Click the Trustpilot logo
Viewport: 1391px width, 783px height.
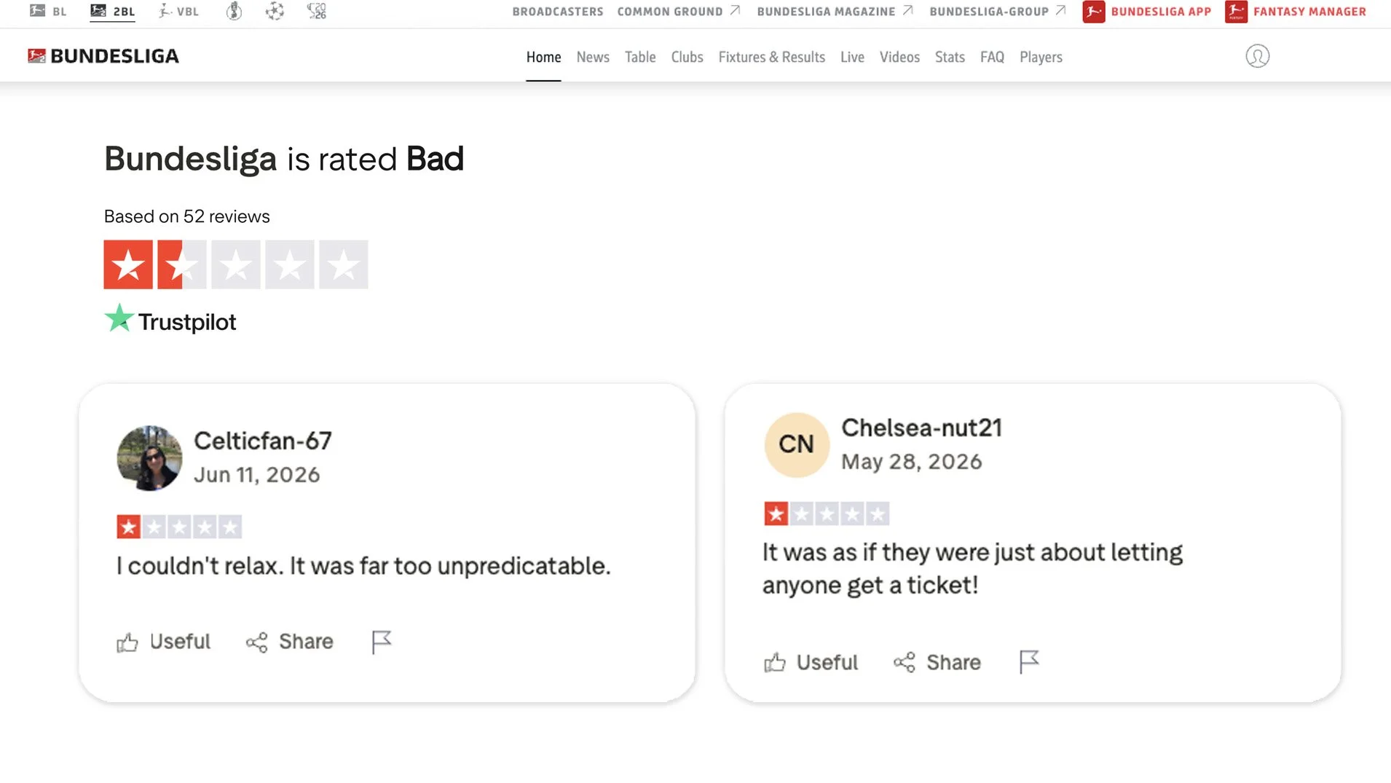[170, 320]
